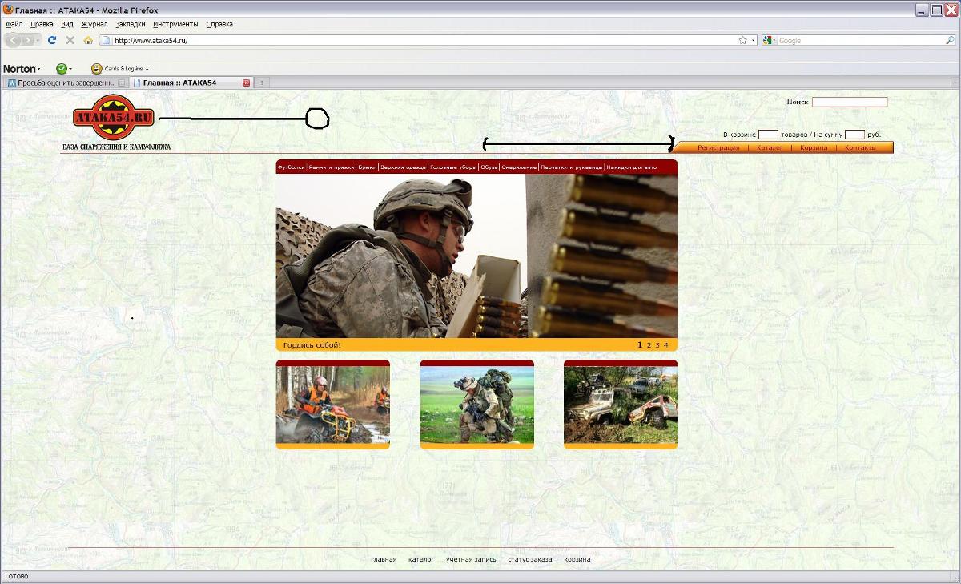Expand the Cards & Log-ins dropdown

pos(120,69)
